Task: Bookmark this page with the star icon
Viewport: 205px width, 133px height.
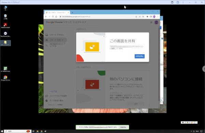Action: pyautogui.click(x=143, y=17)
